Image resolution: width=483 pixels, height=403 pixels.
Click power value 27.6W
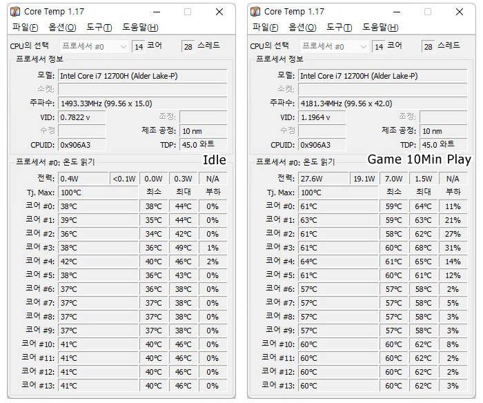[x=323, y=179]
